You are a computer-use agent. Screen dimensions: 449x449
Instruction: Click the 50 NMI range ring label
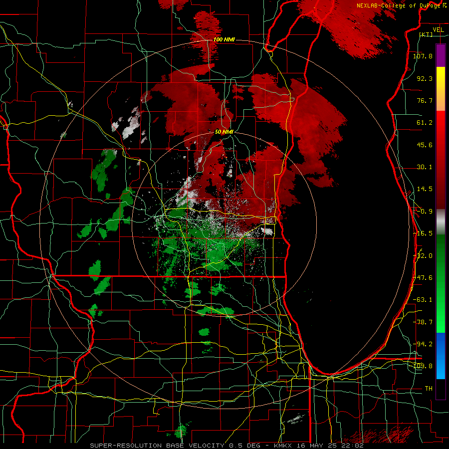click(x=224, y=132)
